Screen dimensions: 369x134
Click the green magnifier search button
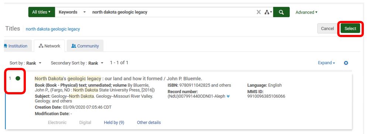click(281, 12)
